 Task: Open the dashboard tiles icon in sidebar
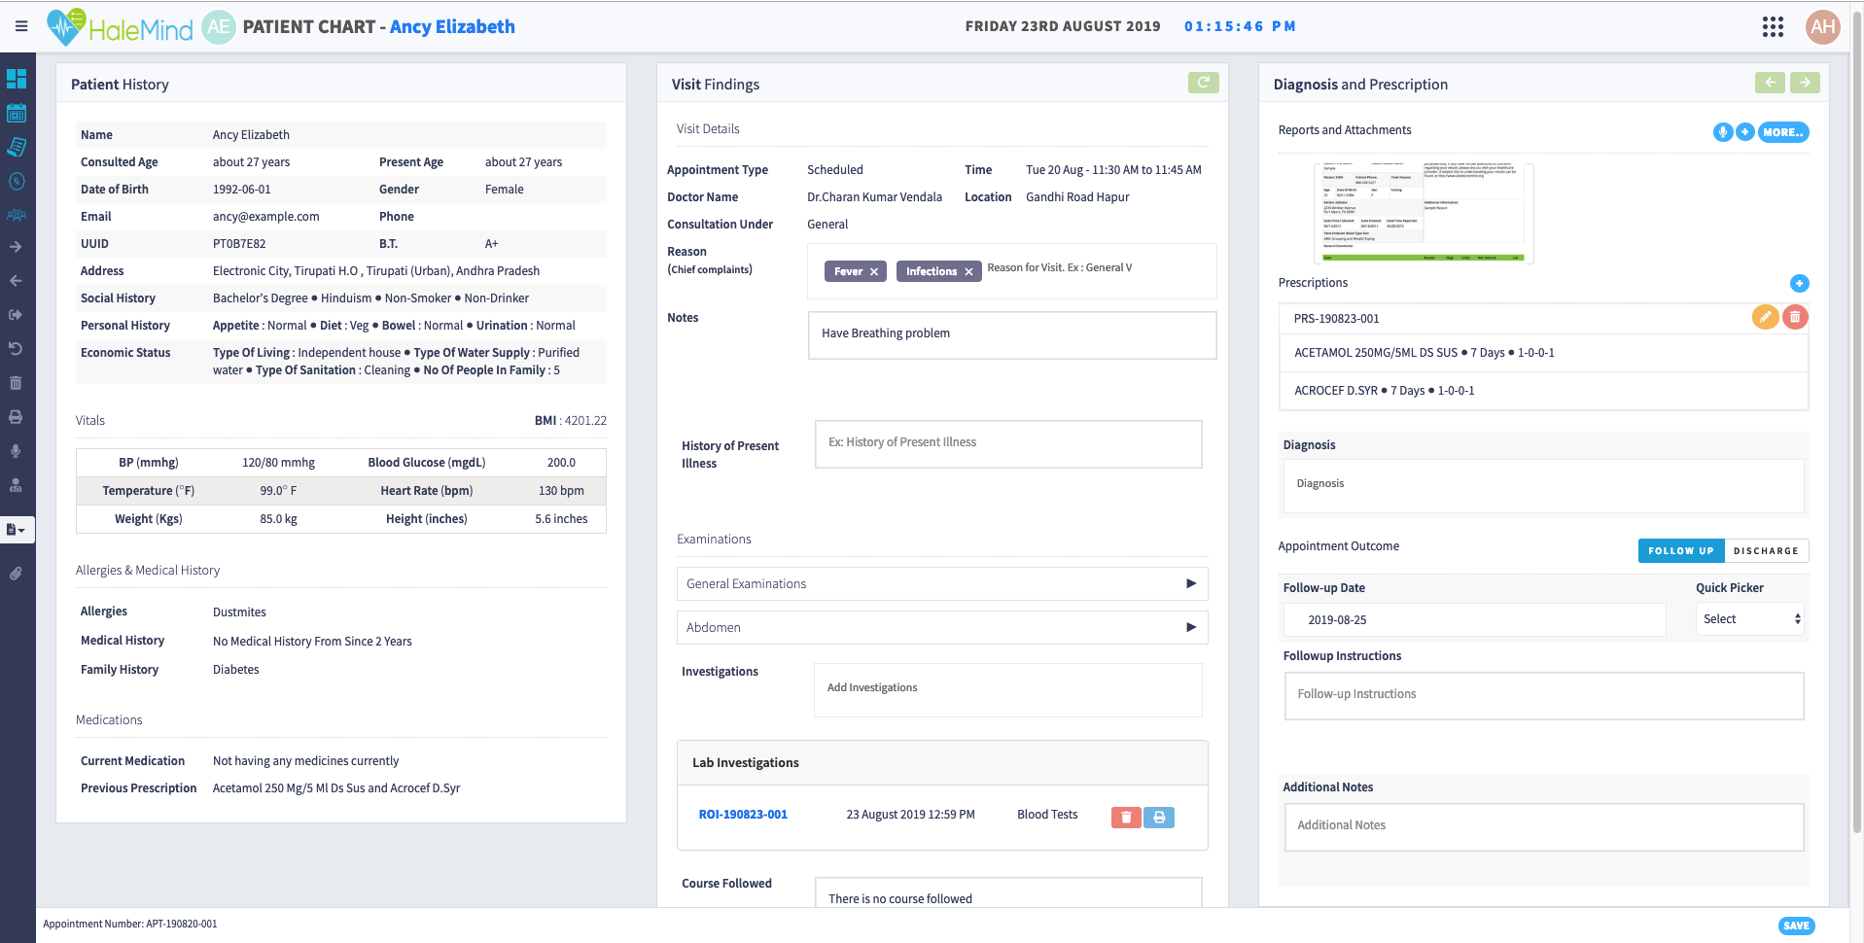17,79
